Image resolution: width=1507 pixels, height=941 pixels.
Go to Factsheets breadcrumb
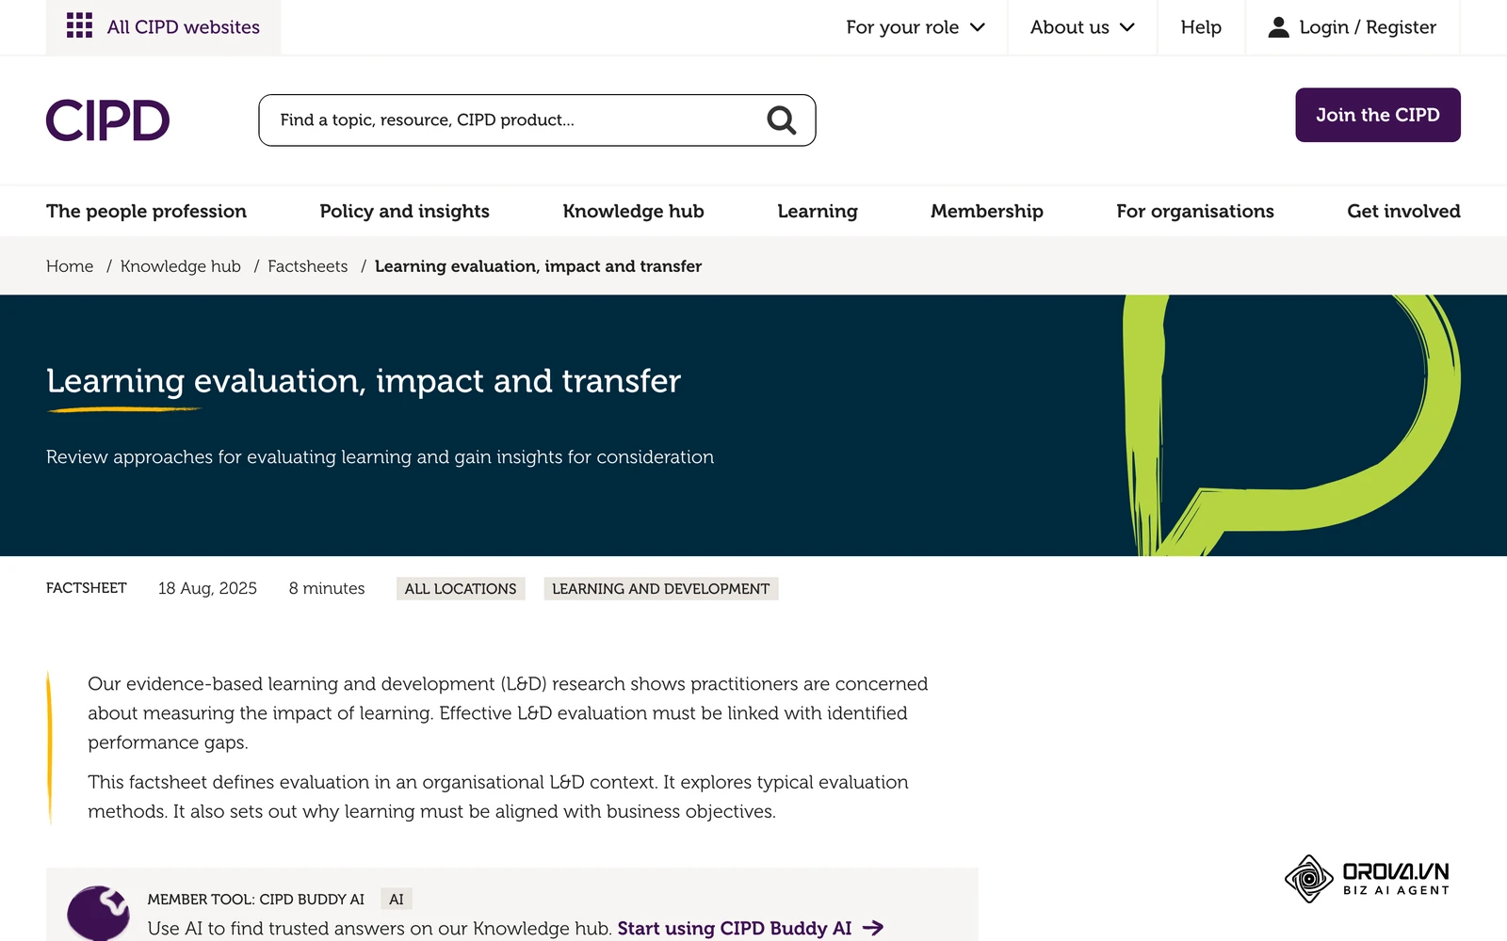tap(308, 266)
